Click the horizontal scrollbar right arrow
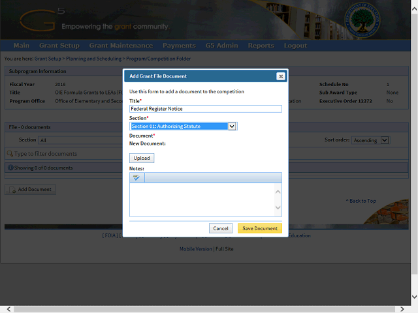This screenshot has width=418, height=313. pos(402,309)
